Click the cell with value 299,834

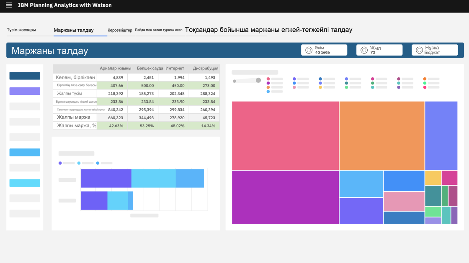pyautogui.click(x=174, y=110)
